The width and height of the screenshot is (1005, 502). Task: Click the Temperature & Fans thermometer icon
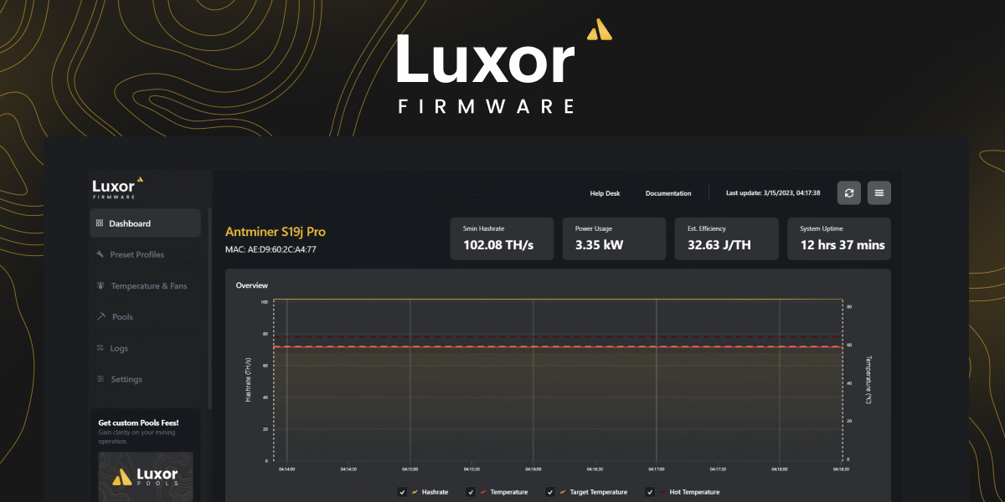100,285
